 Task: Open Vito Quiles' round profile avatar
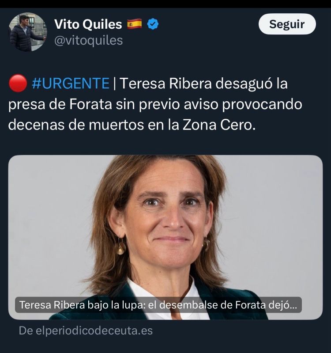tap(28, 32)
